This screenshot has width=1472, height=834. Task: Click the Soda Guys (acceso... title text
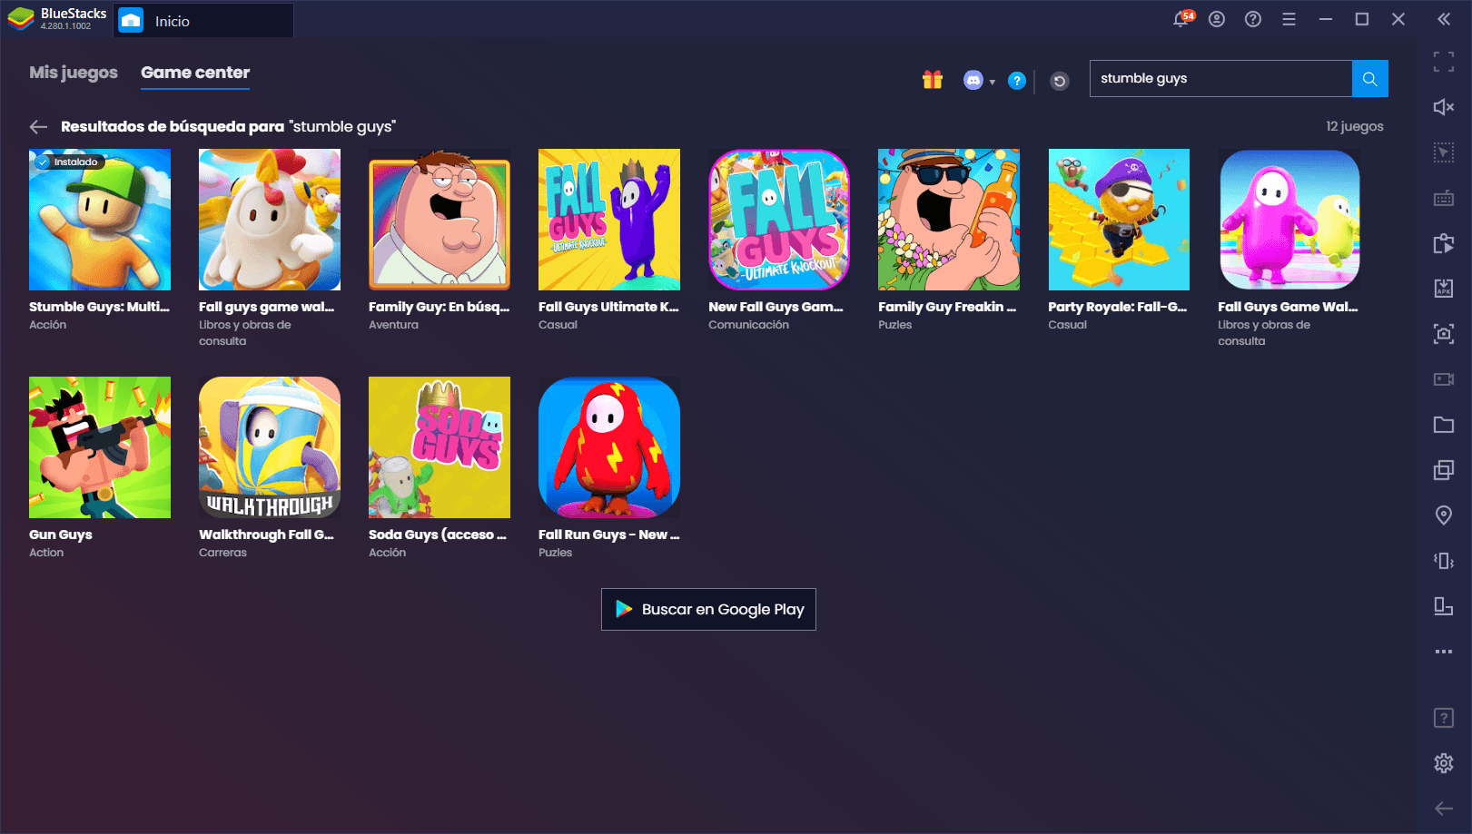438,535
